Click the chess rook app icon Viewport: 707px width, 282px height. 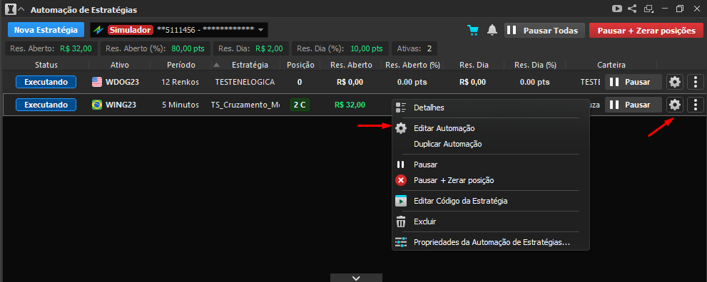point(10,9)
